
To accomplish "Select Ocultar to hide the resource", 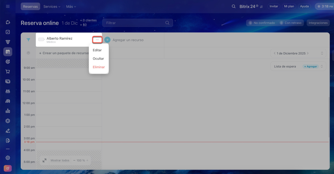I will pos(98,59).
